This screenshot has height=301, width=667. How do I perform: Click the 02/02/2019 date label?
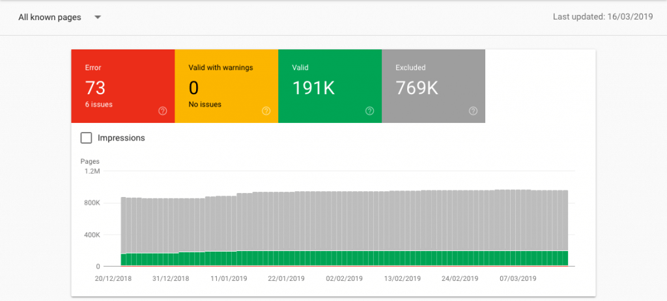point(344,279)
